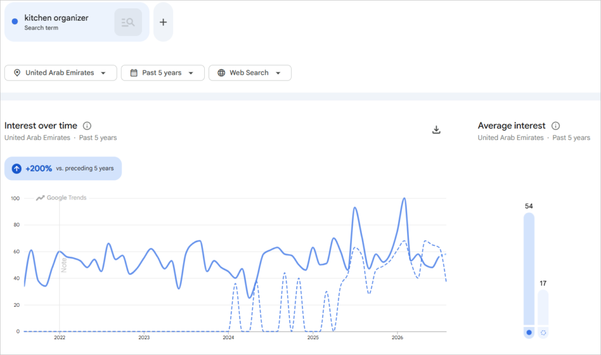Click the average interest bar labeled 54
601x355 pixels.
pyautogui.click(x=529, y=269)
